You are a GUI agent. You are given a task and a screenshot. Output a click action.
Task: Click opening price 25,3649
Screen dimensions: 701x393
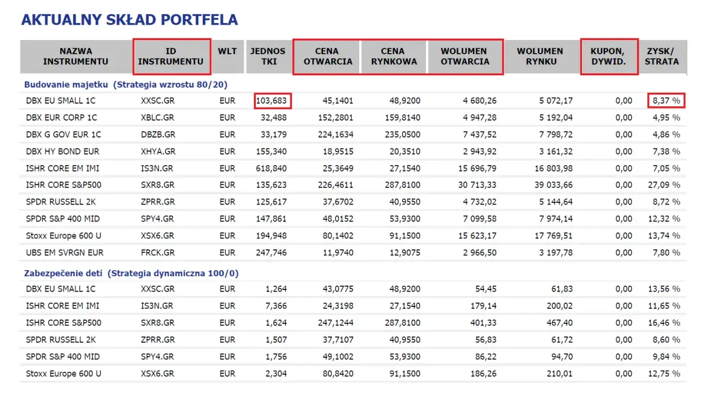[337, 168]
